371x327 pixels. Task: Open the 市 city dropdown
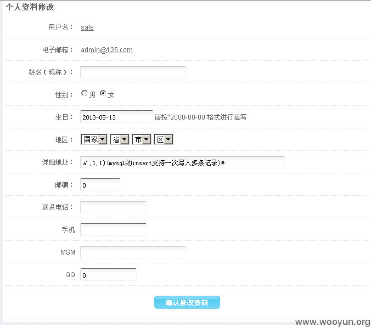point(142,139)
